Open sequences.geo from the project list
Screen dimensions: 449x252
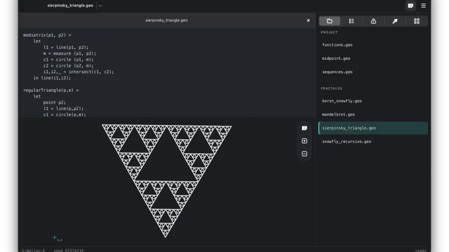(337, 72)
